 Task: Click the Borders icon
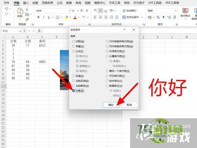pyautogui.click(x=58, y=17)
